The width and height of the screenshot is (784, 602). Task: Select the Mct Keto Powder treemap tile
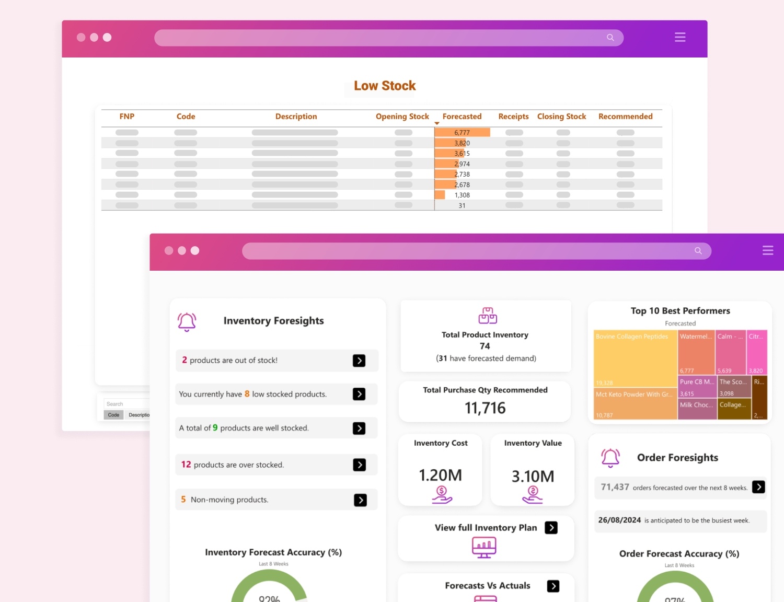[x=636, y=403]
